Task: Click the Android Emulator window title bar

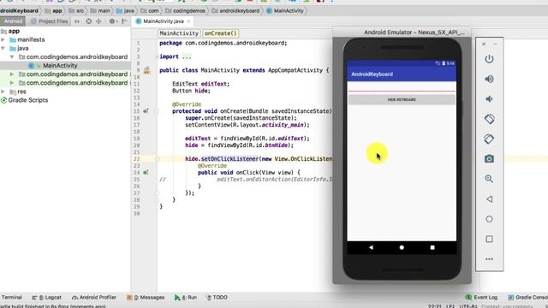Action: [402, 33]
